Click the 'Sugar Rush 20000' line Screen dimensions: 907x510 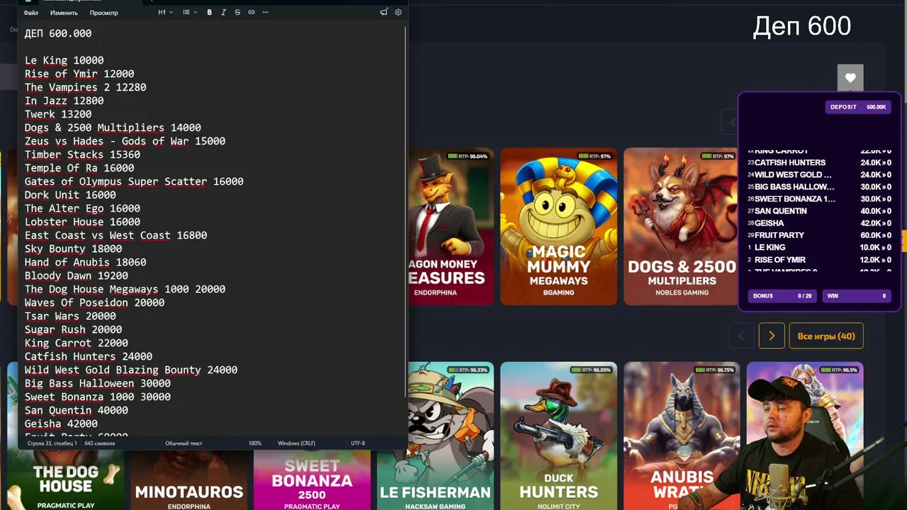pos(73,329)
